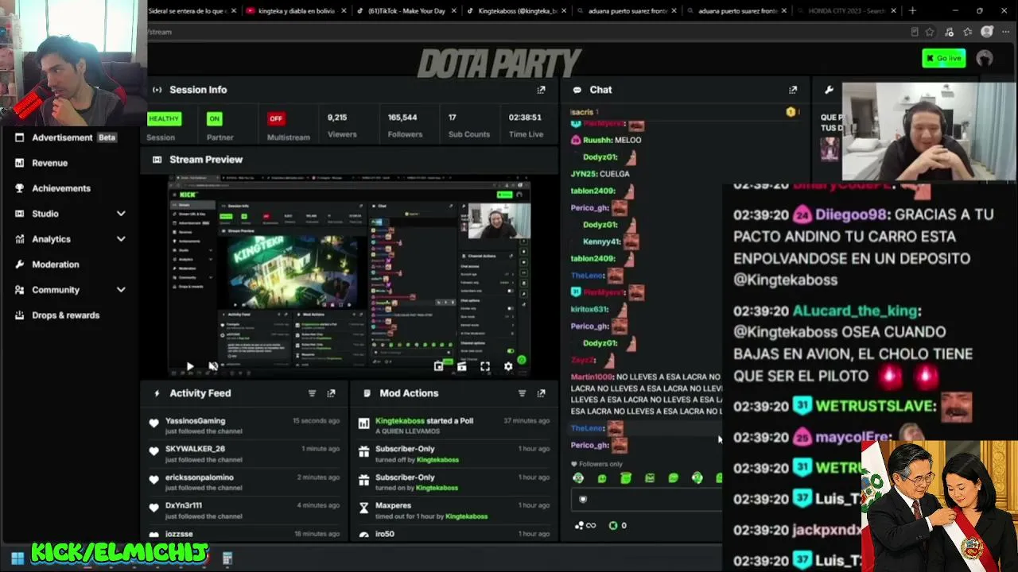
Task: Open the Revenue page
Action: (x=49, y=163)
